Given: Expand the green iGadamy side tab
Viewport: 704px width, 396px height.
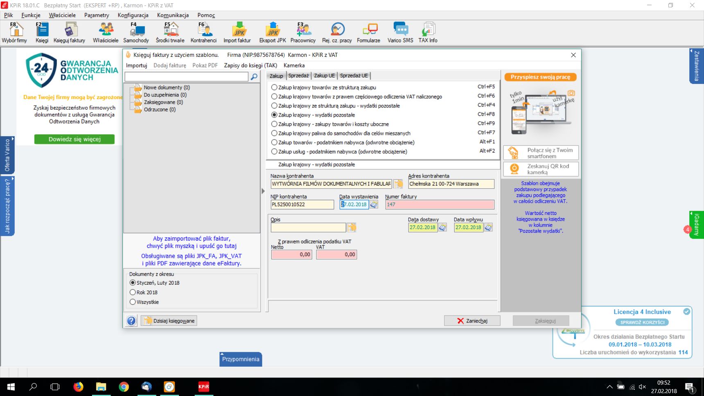Looking at the screenshot, I should pos(696,225).
